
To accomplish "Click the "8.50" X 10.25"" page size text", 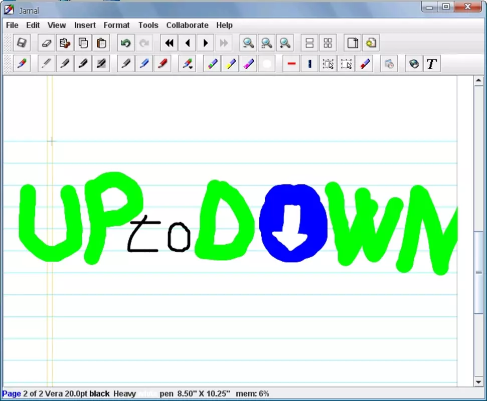I will pos(204,393).
